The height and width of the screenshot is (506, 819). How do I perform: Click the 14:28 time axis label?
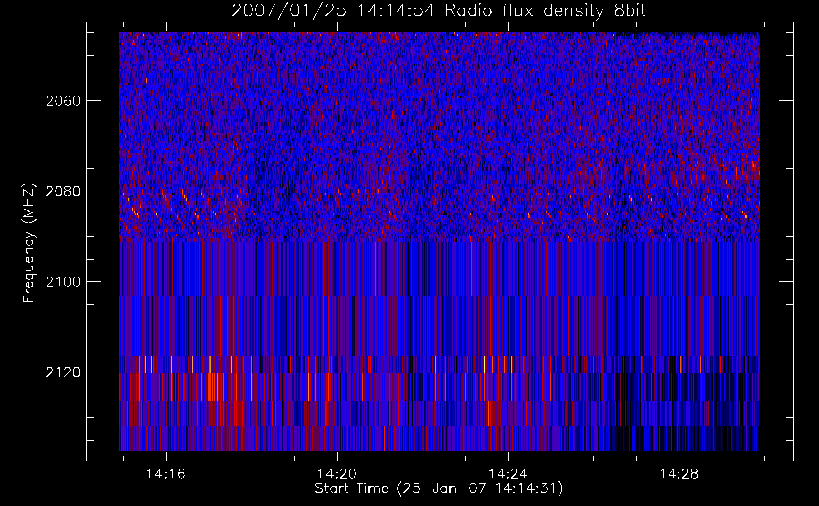tap(679, 474)
